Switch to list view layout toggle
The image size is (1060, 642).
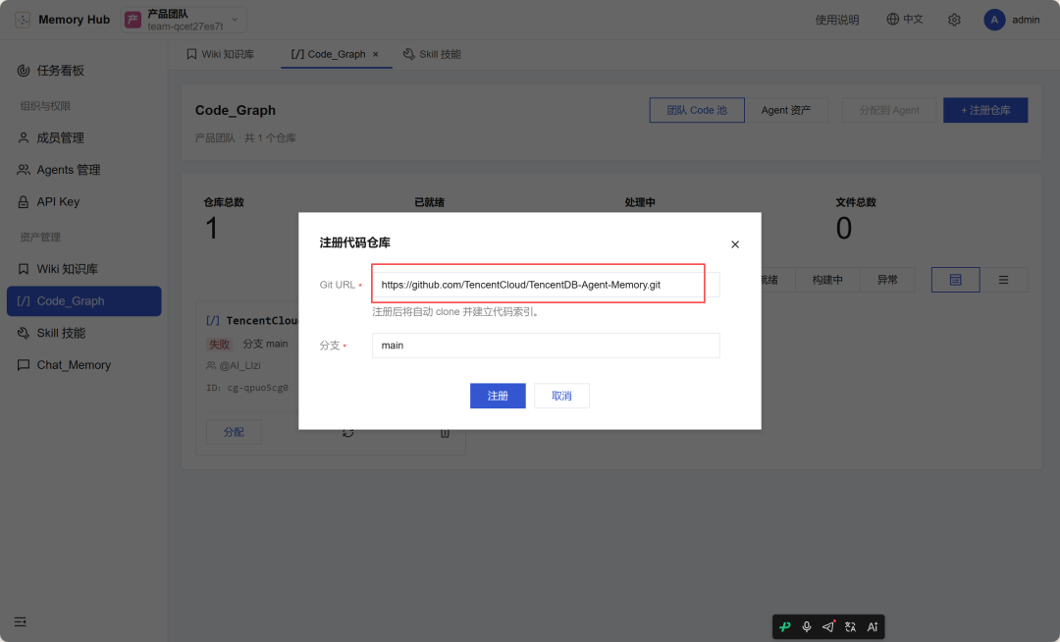(x=1003, y=280)
